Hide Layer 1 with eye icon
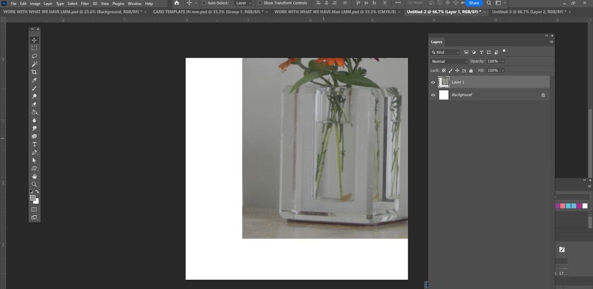The width and height of the screenshot is (593, 289). (433, 82)
